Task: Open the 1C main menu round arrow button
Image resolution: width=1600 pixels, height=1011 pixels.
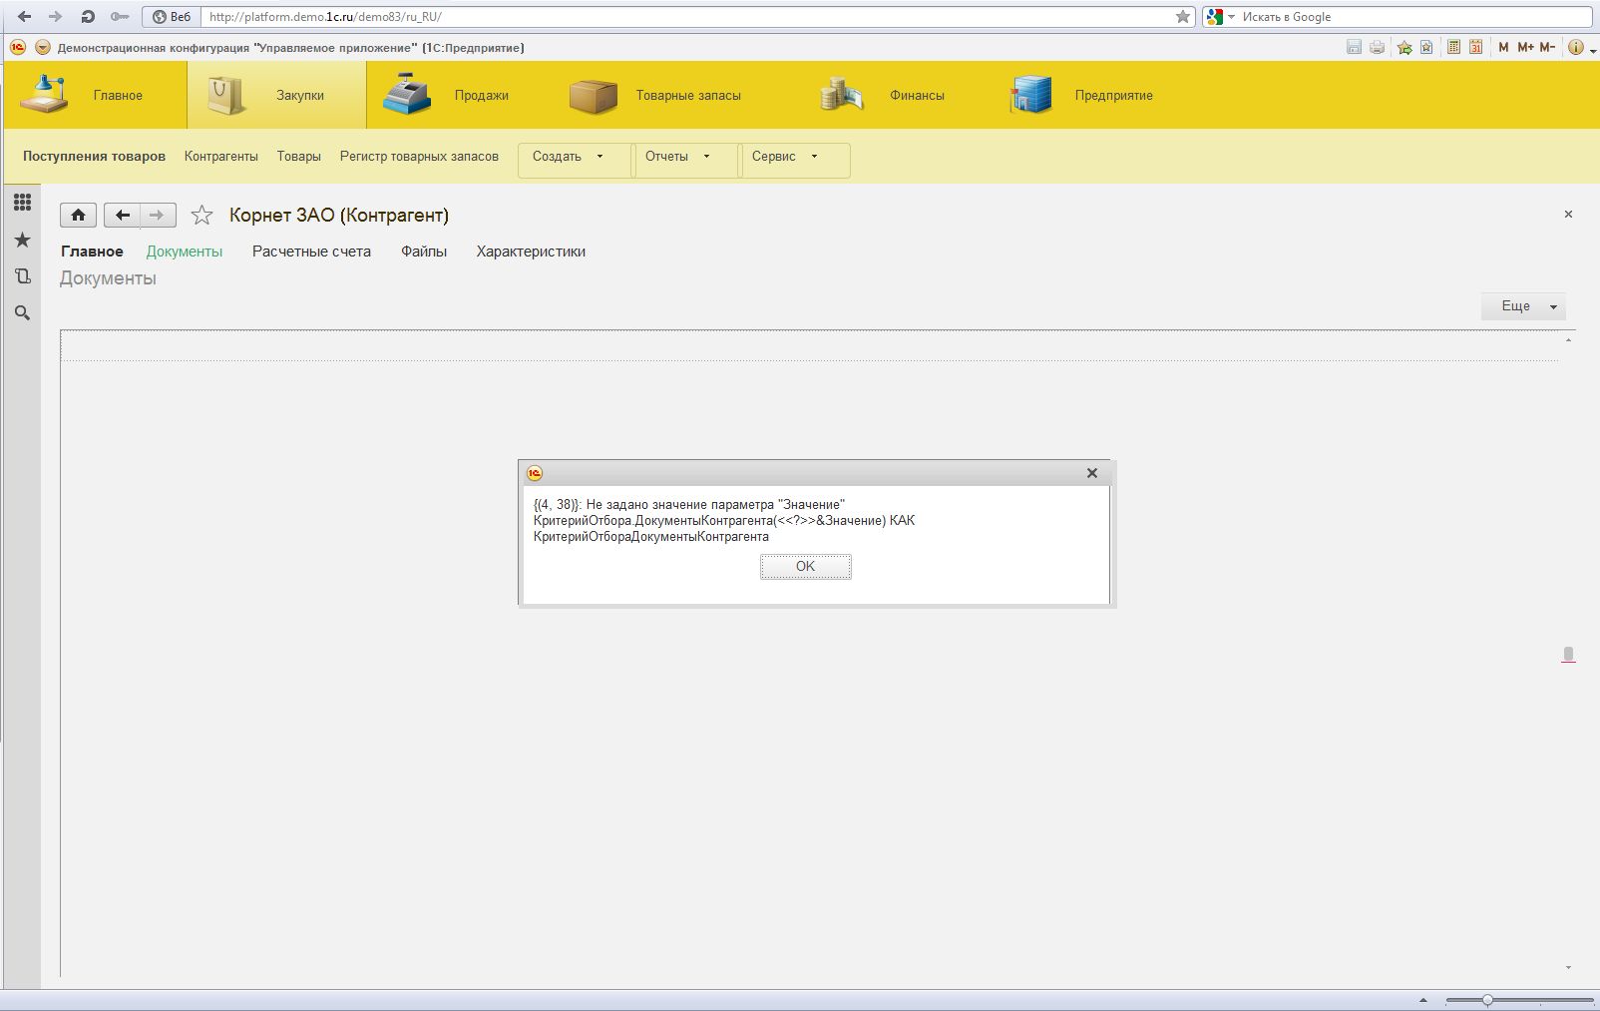Action: point(42,47)
